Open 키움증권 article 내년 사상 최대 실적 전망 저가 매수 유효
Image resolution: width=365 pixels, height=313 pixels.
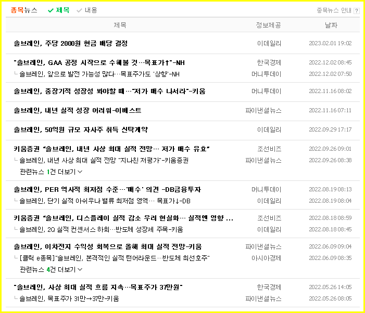(x=112, y=149)
